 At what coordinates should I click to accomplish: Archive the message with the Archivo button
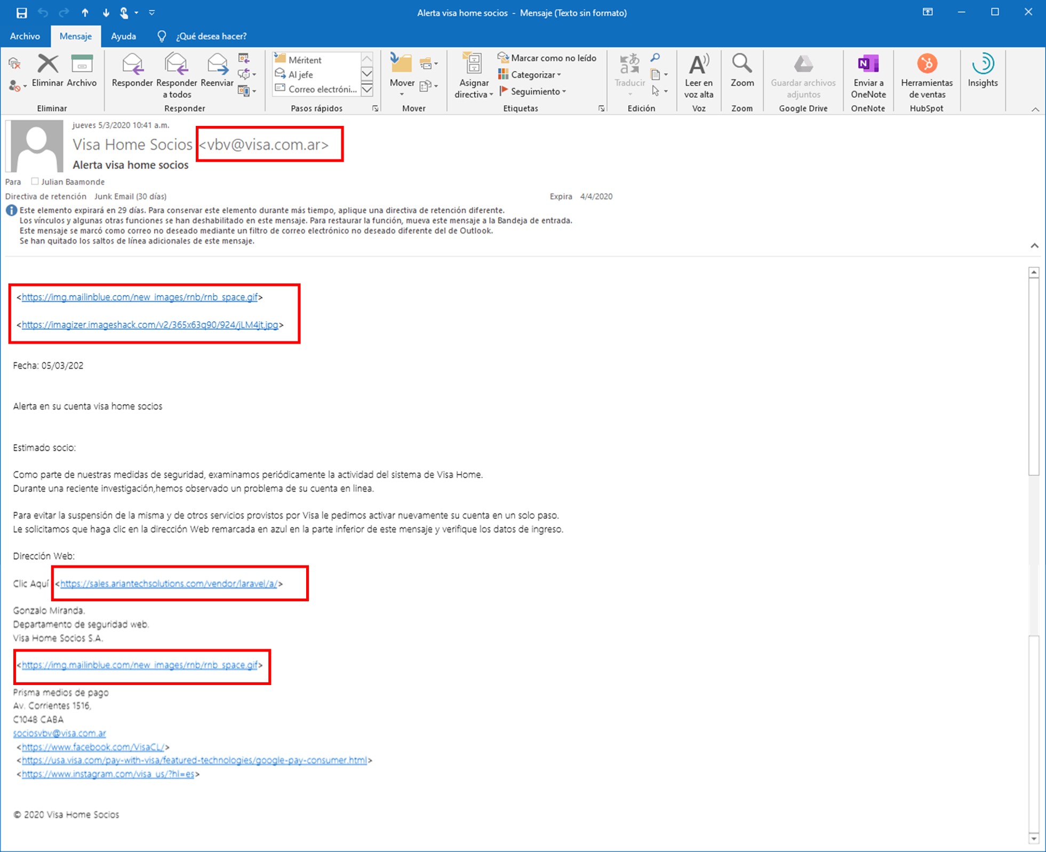82,71
